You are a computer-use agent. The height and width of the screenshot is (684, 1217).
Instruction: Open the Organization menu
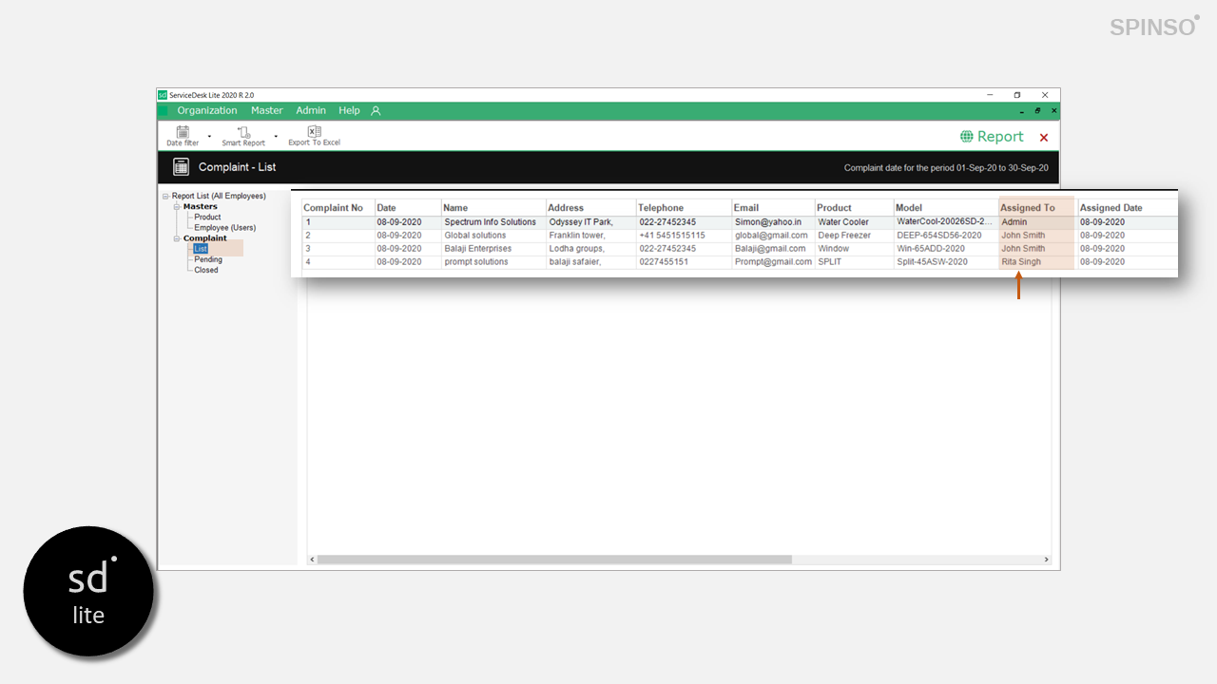(206, 111)
